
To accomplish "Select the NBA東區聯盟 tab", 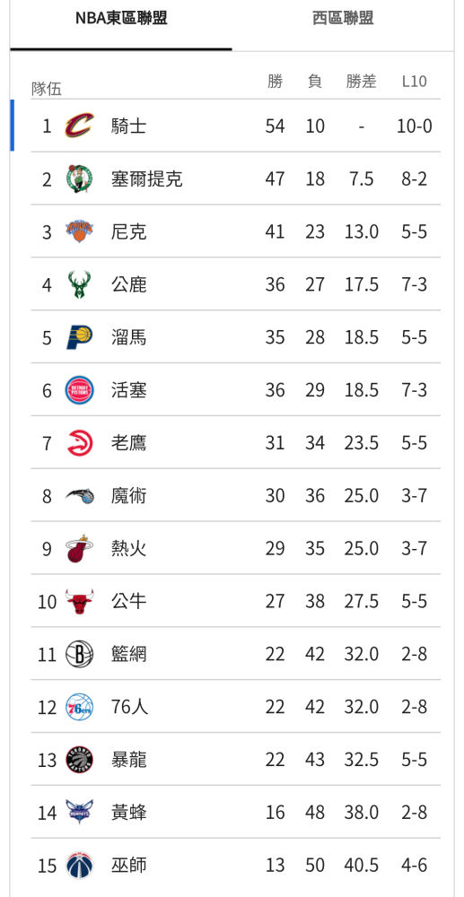I will (121, 18).
